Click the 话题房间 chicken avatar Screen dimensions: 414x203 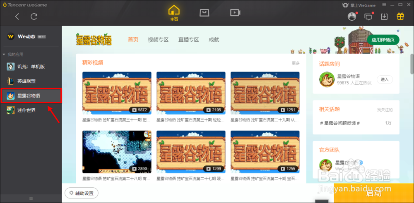[327, 79]
